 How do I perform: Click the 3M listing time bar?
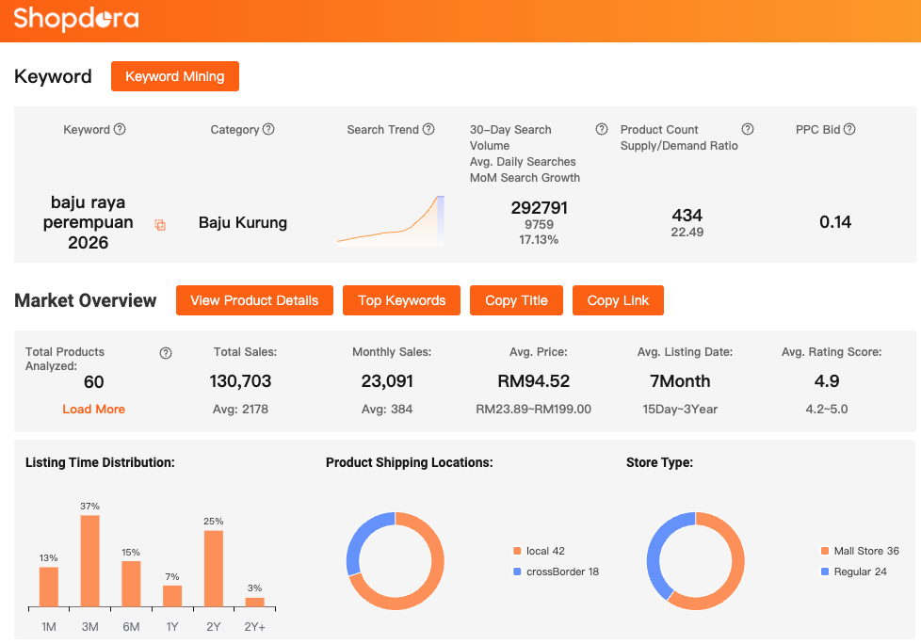tap(89, 560)
